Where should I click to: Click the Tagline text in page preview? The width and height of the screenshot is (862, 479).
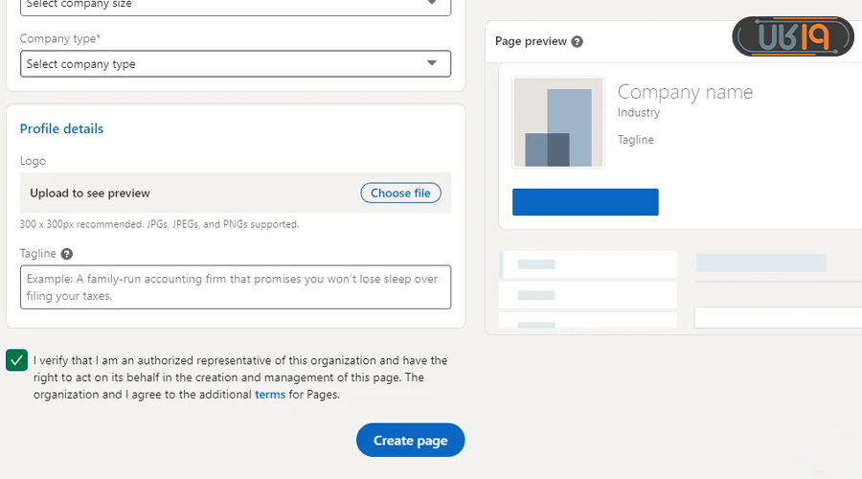pos(636,139)
